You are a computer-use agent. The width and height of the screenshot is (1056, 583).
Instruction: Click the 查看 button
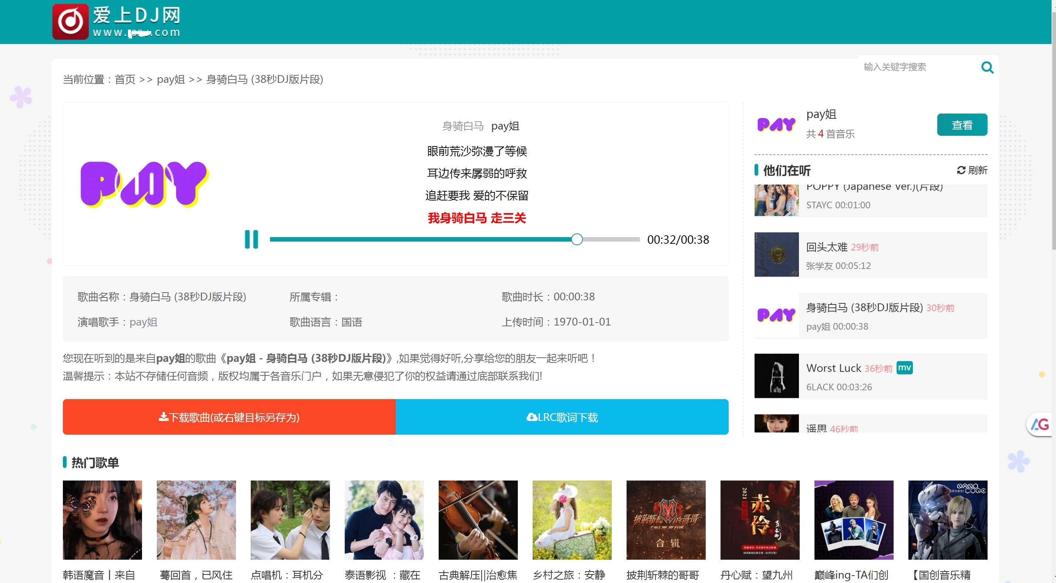coord(962,125)
